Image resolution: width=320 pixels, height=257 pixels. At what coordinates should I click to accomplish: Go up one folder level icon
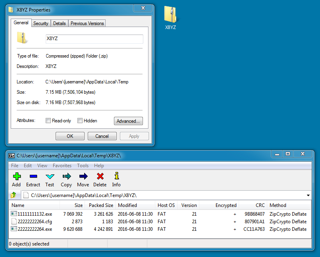point(13,195)
